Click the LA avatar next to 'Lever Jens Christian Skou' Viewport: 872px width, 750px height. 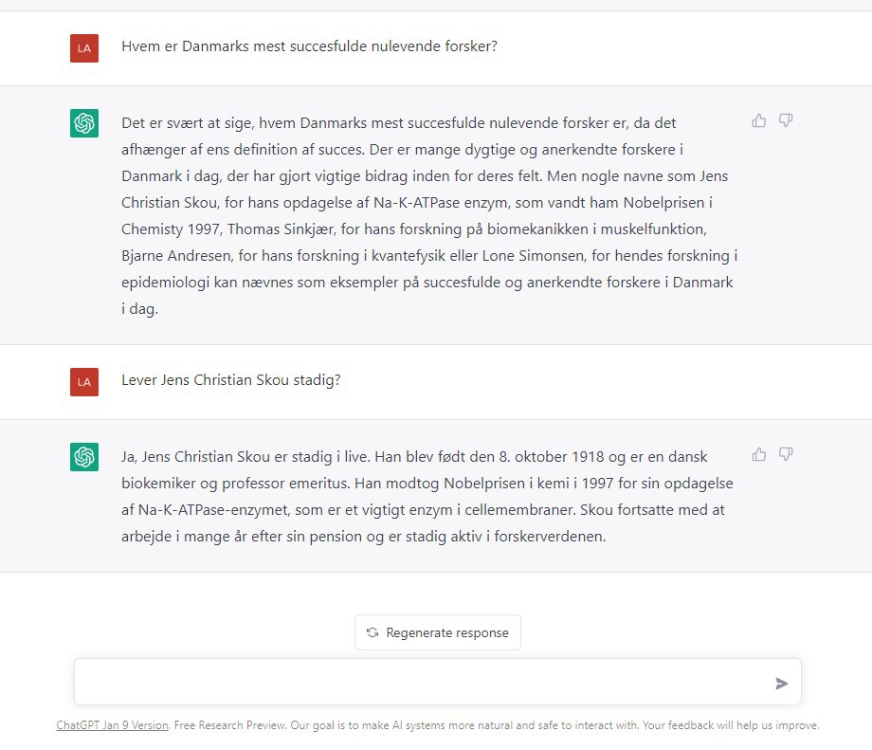tap(84, 381)
